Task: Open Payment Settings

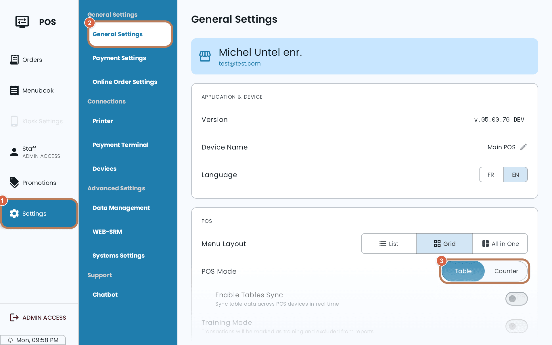Action: tap(119, 58)
